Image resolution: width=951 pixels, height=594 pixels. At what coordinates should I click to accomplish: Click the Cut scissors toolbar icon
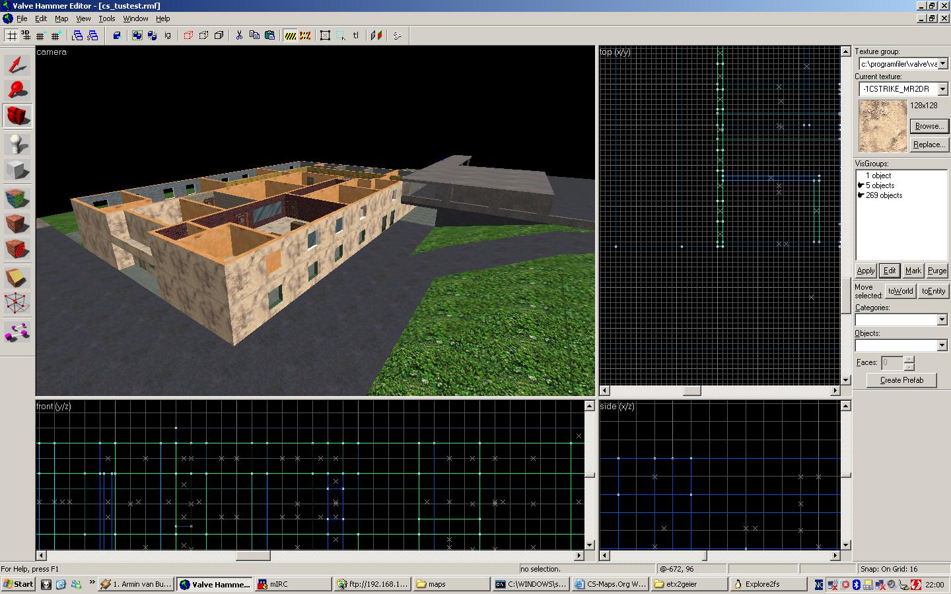pos(239,36)
